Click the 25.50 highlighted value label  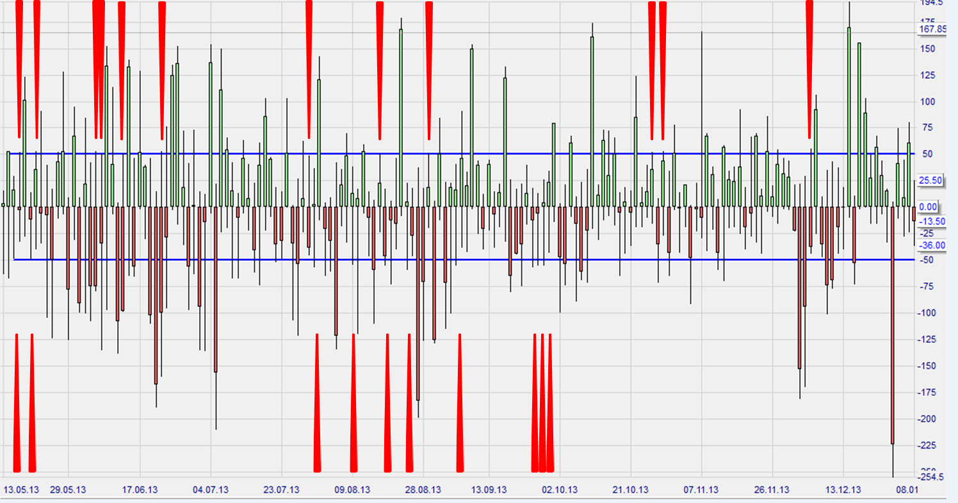pyautogui.click(x=929, y=180)
